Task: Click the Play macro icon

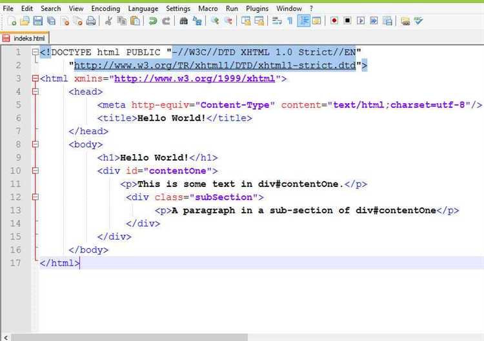Action: 361,21
